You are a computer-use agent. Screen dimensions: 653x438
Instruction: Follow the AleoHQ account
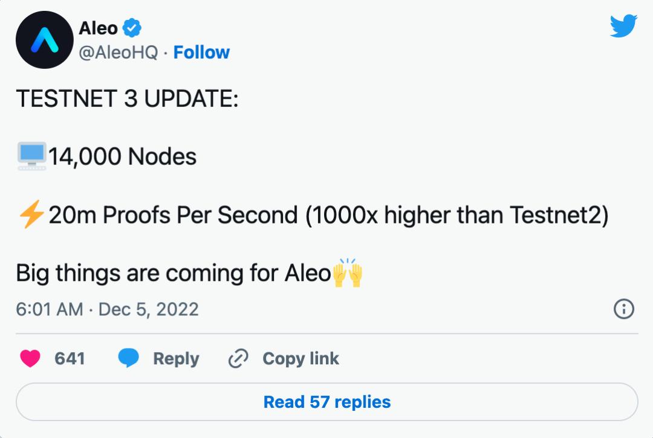point(201,53)
